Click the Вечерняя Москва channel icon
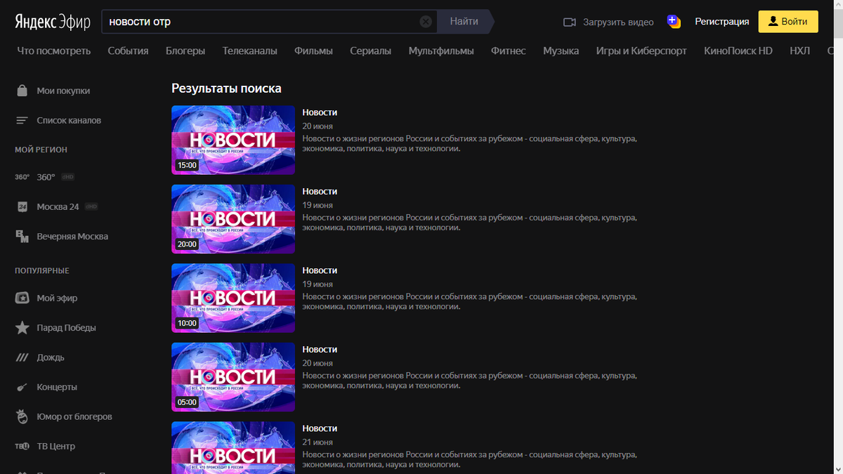The image size is (843, 474). click(x=22, y=237)
